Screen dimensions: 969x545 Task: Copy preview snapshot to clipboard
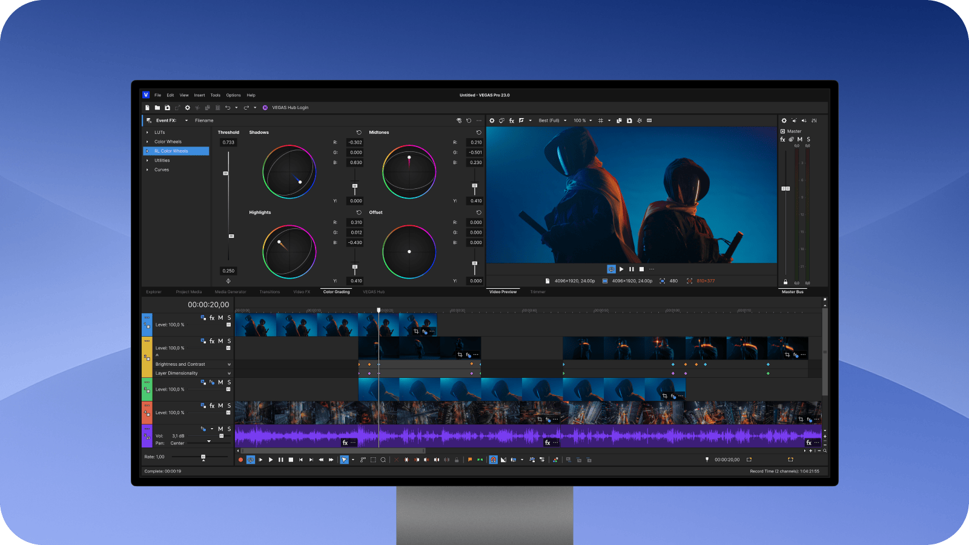619,121
